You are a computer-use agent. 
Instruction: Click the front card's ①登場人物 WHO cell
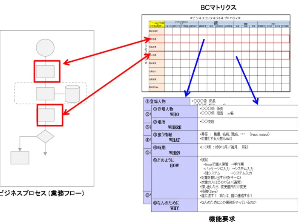coord(175,111)
